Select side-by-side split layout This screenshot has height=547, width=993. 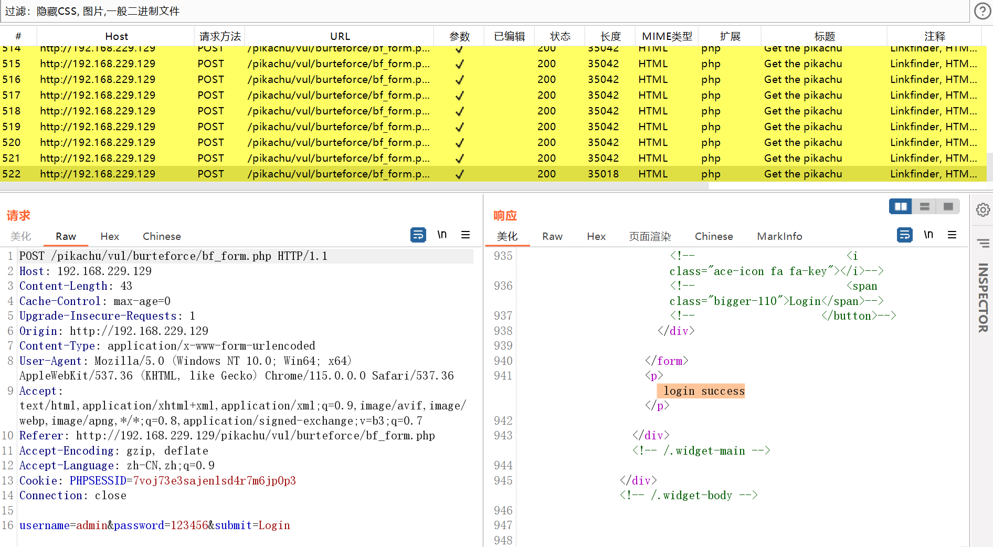click(x=901, y=206)
